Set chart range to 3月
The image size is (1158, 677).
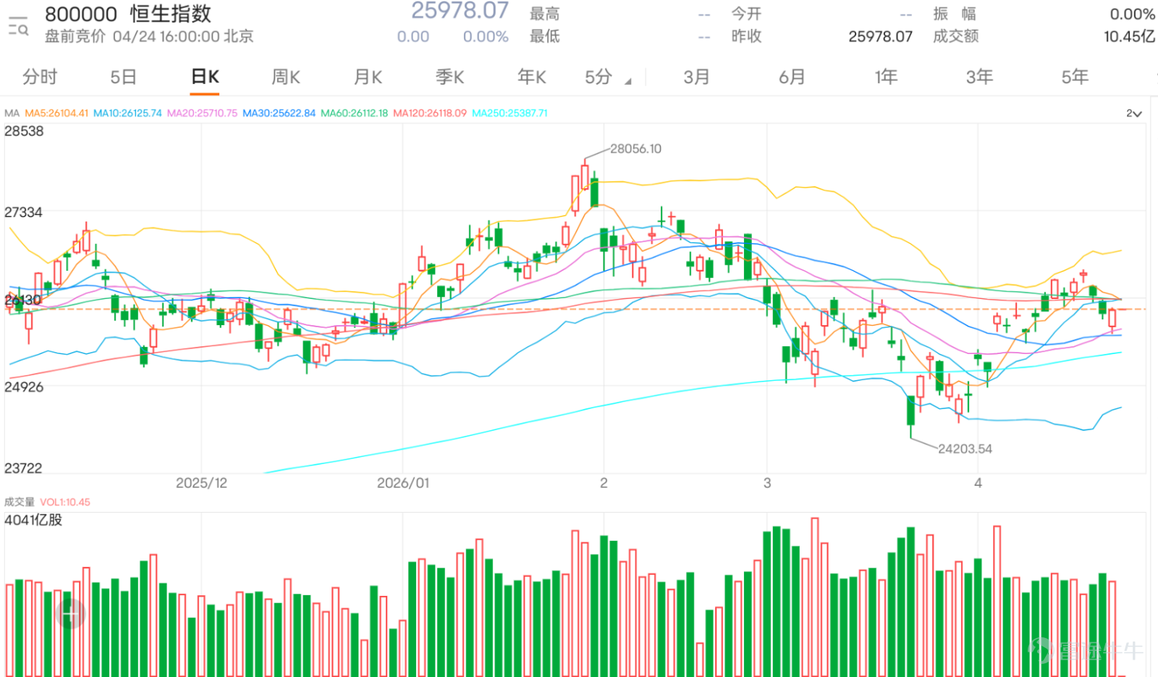click(696, 77)
